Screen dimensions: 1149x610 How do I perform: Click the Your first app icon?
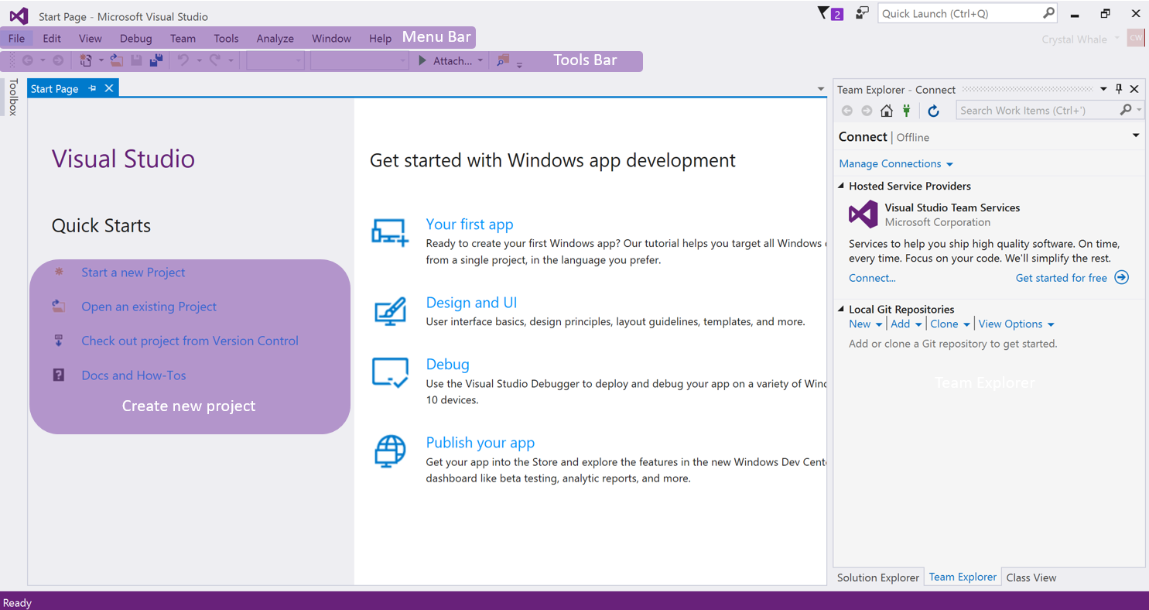[x=390, y=232]
